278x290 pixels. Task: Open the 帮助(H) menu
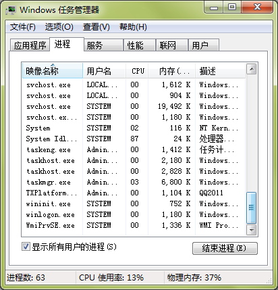[133, 27]
